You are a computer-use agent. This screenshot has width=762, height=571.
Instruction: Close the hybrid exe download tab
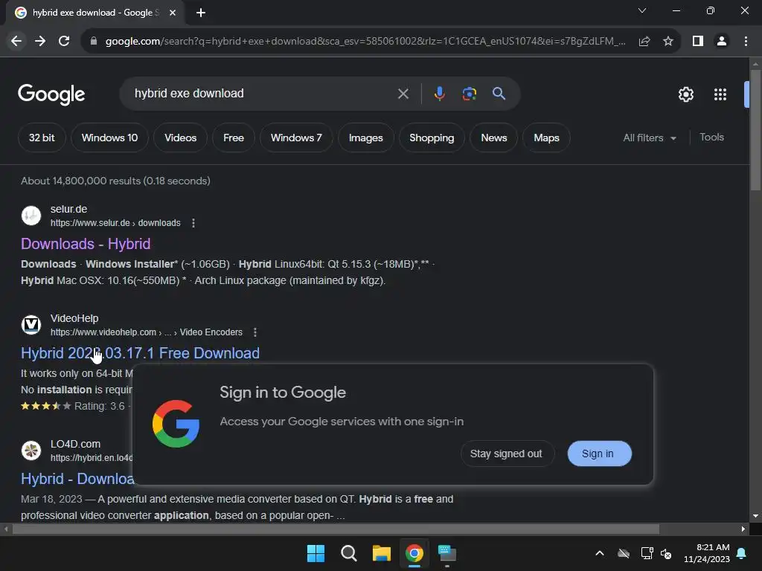(173, 13)
